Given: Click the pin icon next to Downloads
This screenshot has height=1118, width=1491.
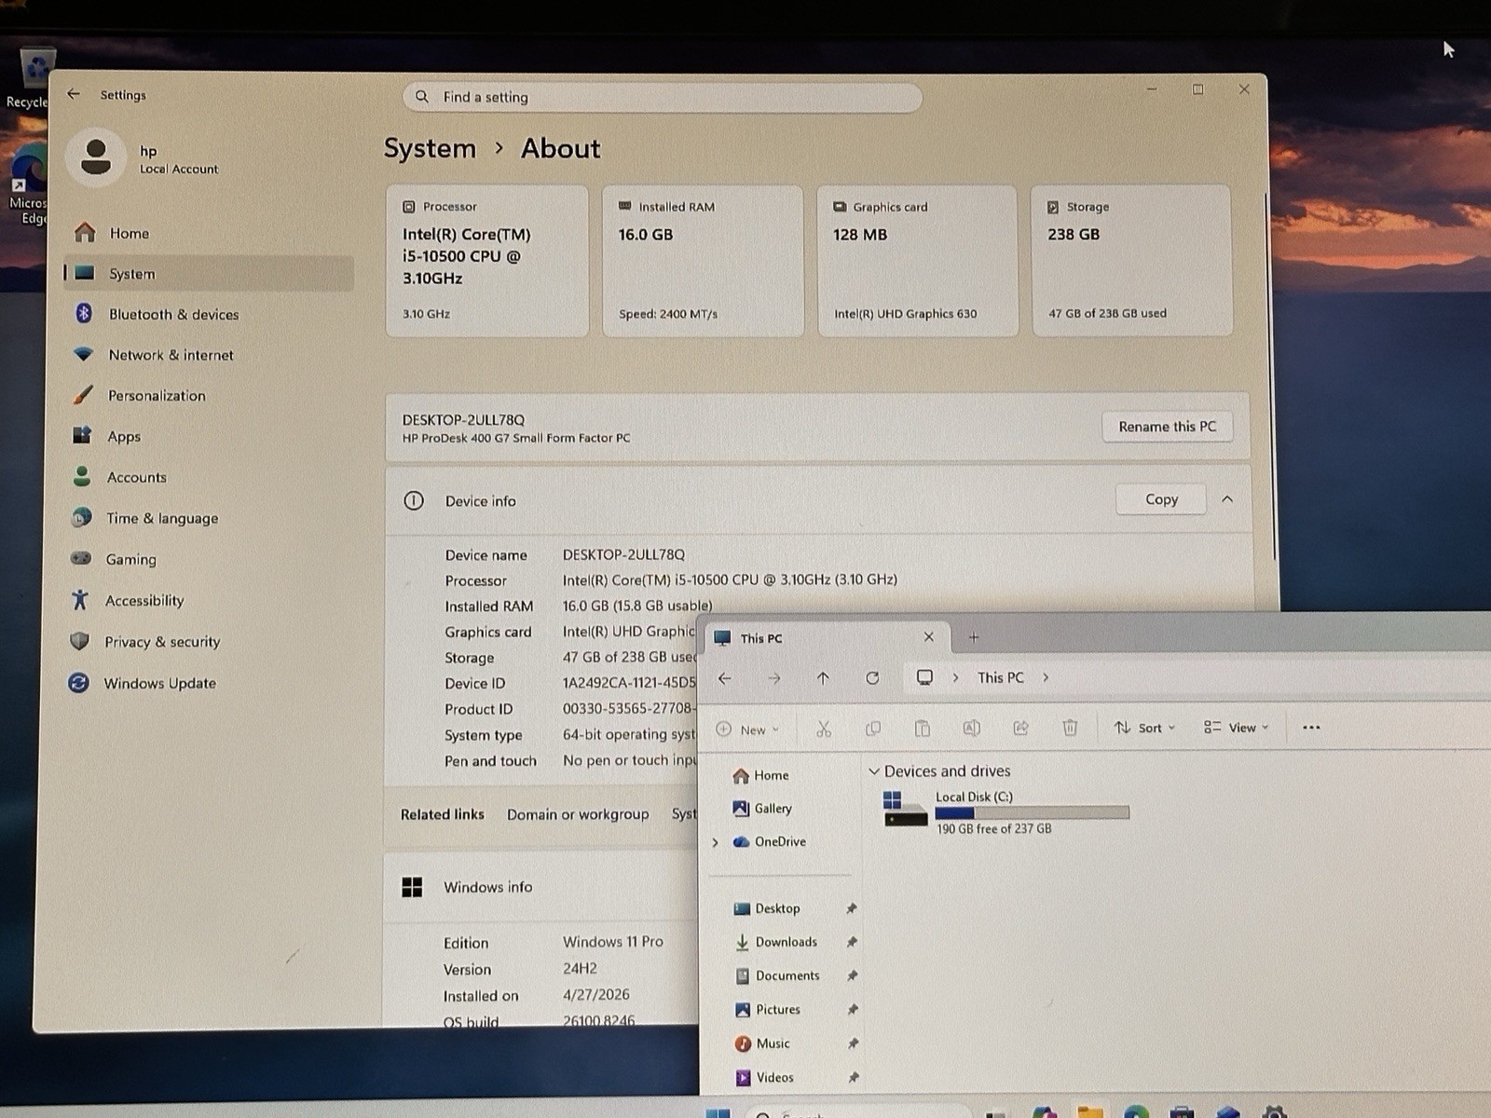Looking at the screenshot, I should click(x=851, y=942).
